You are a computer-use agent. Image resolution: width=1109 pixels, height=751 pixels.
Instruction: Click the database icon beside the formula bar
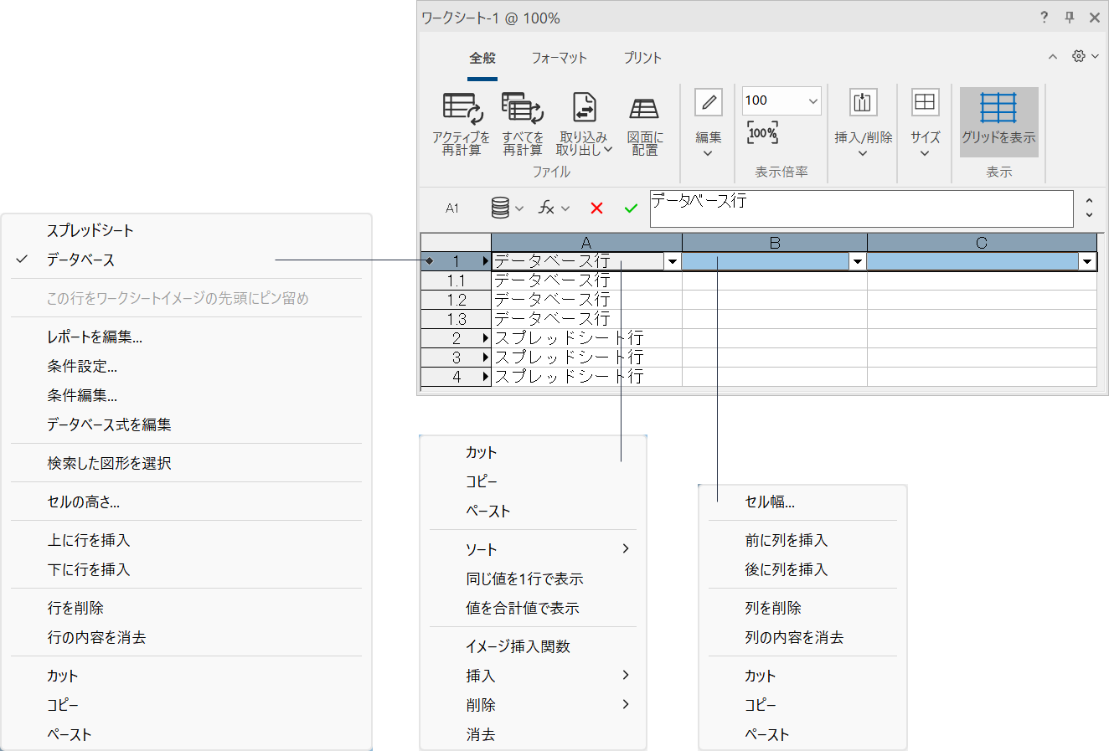pos(501,208)
